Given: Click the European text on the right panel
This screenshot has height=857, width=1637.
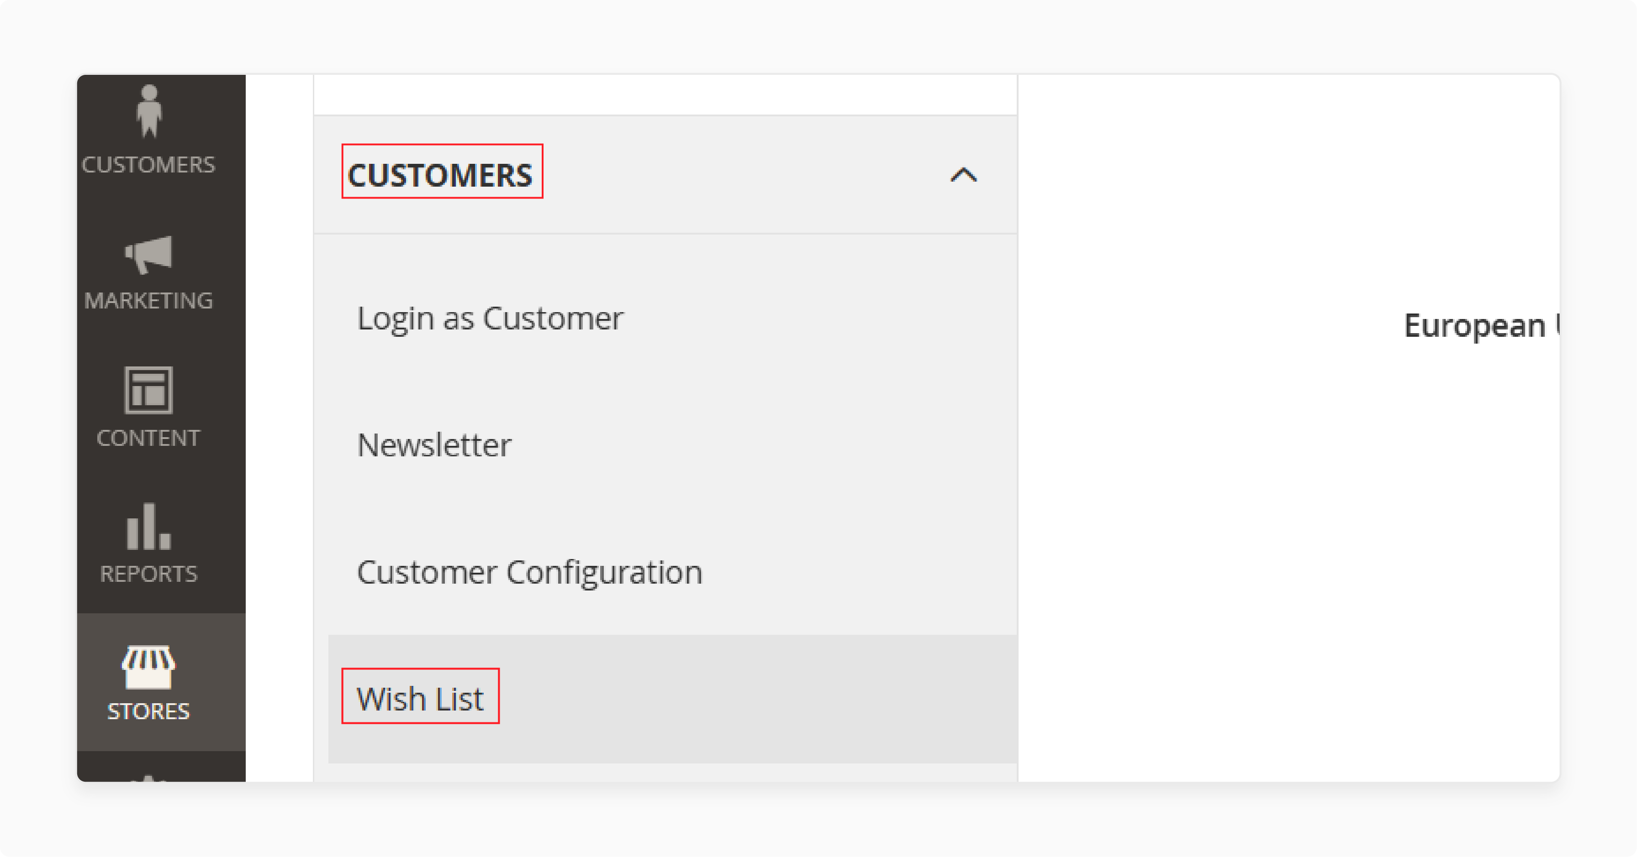Looking at the screenshot, I should [x=1474, y=326].
